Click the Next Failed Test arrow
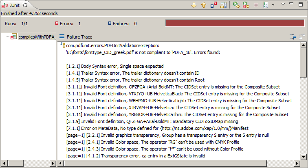Screen dimensions: 308x168 click(194, 5)
